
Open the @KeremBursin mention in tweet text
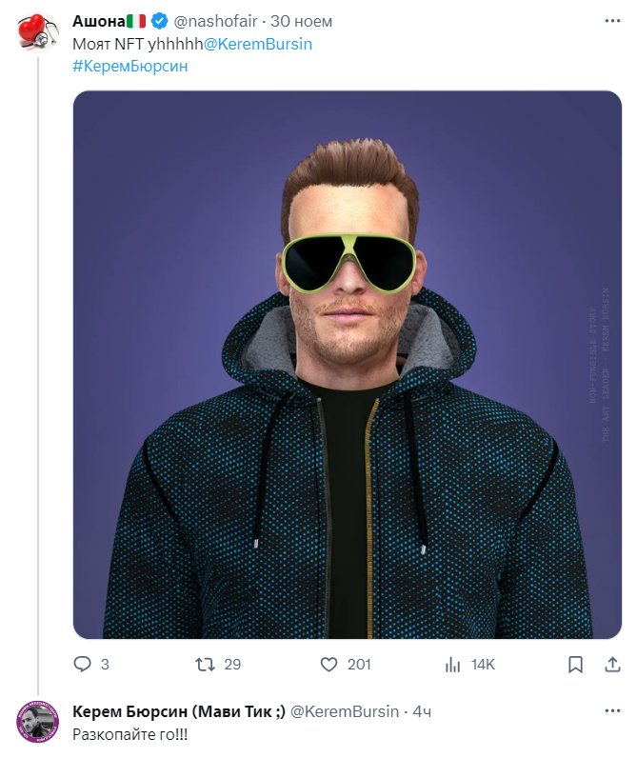[x=258, y=44]
